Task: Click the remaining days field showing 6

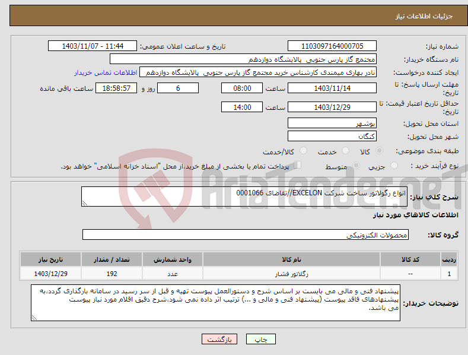Action: pyautogui.click(x=178, y=88)
